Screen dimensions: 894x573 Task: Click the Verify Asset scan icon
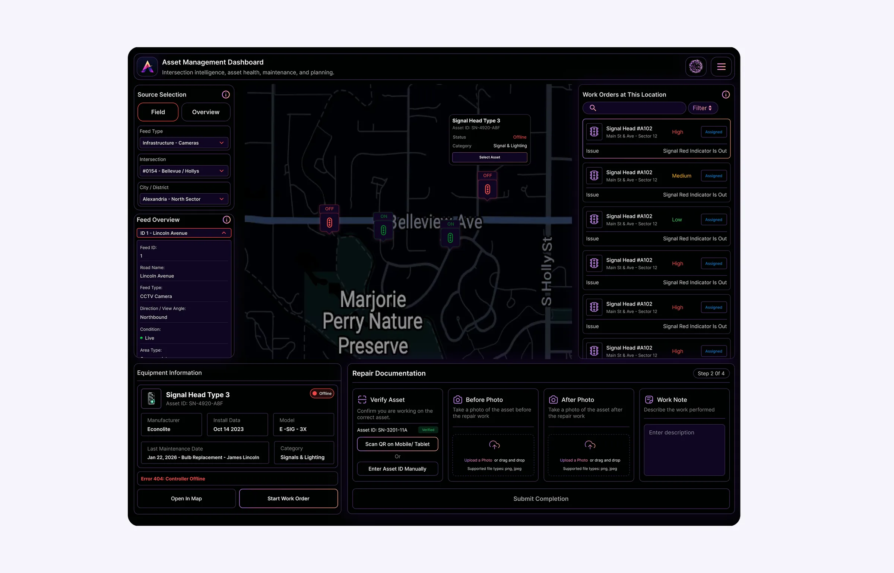tap(362, 400)
